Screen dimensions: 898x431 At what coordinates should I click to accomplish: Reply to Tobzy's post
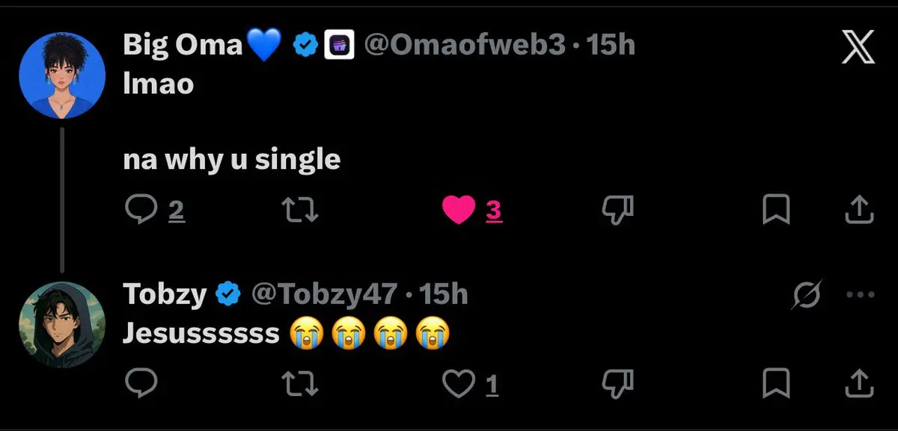click(140, 383)
